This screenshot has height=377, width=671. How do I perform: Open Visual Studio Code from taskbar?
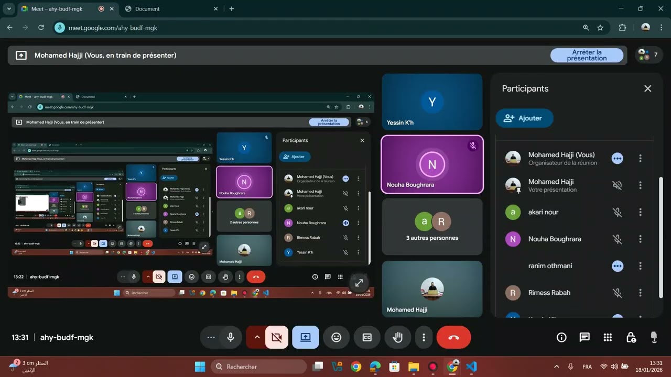pyautogui.click(x=471, y=367)
